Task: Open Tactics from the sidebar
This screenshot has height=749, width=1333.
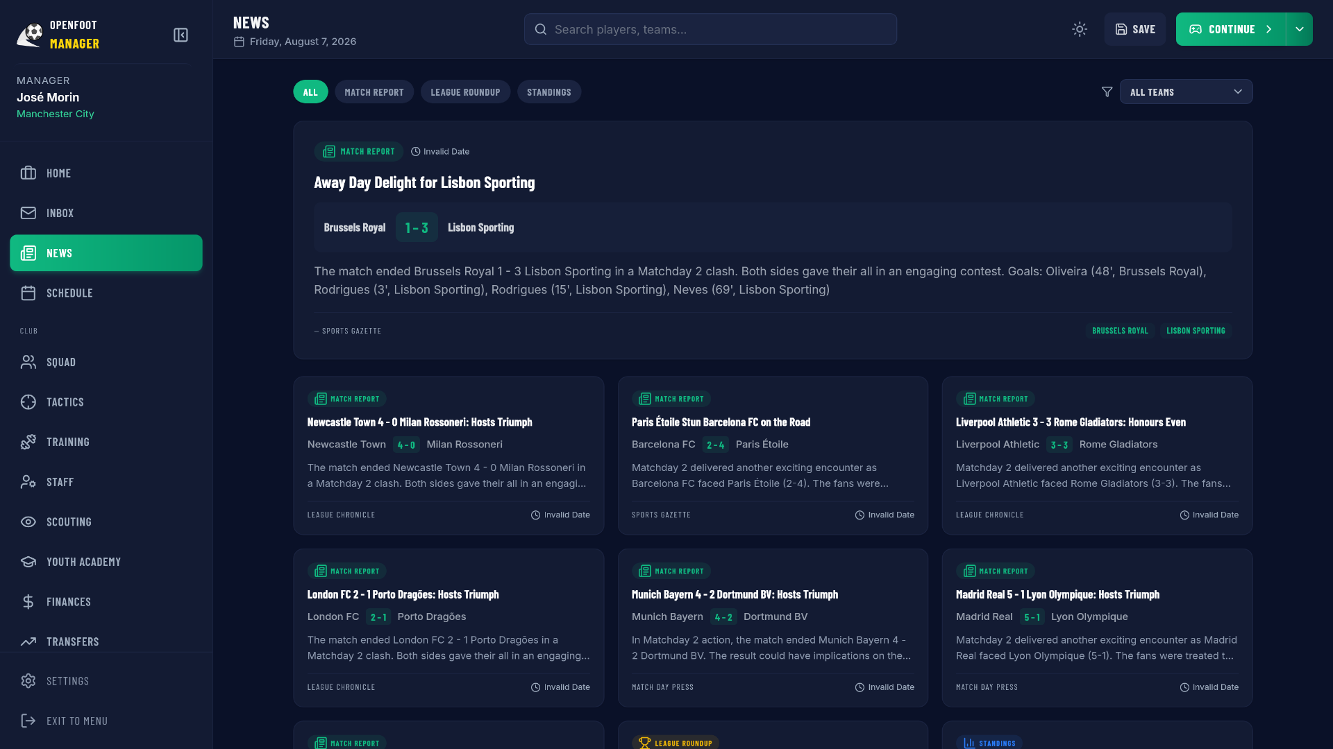Action: pyautogui.click(x=65, y=402)
